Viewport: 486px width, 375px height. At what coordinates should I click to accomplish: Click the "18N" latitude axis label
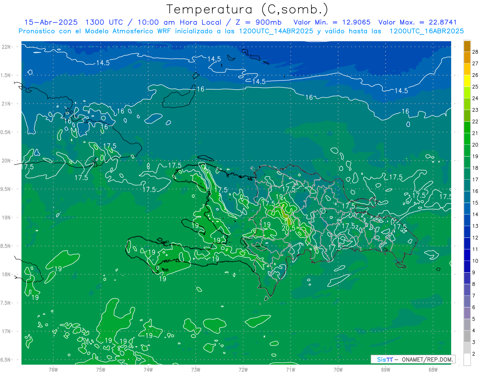tap(6, 274)
